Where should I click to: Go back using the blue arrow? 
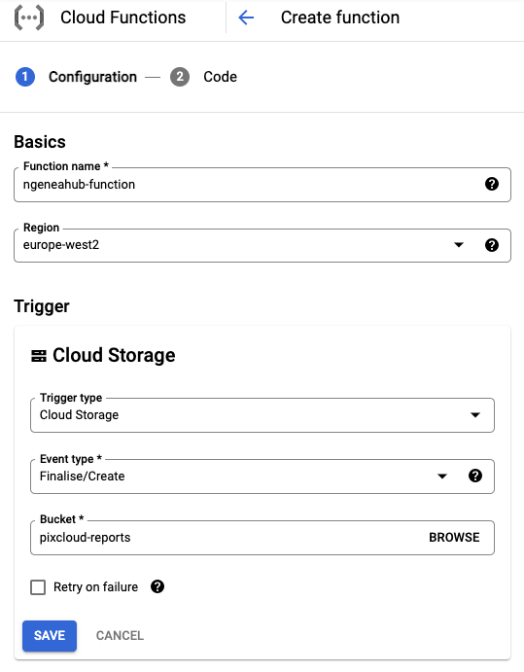point(246,18)
